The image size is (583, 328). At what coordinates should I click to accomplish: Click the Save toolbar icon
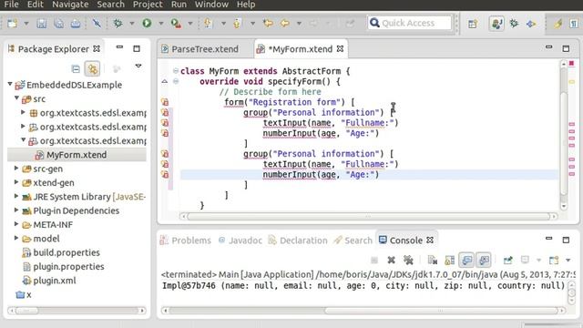(x=41, y=24)
